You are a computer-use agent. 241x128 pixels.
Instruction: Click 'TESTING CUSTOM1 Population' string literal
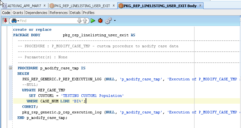(92, 96)
